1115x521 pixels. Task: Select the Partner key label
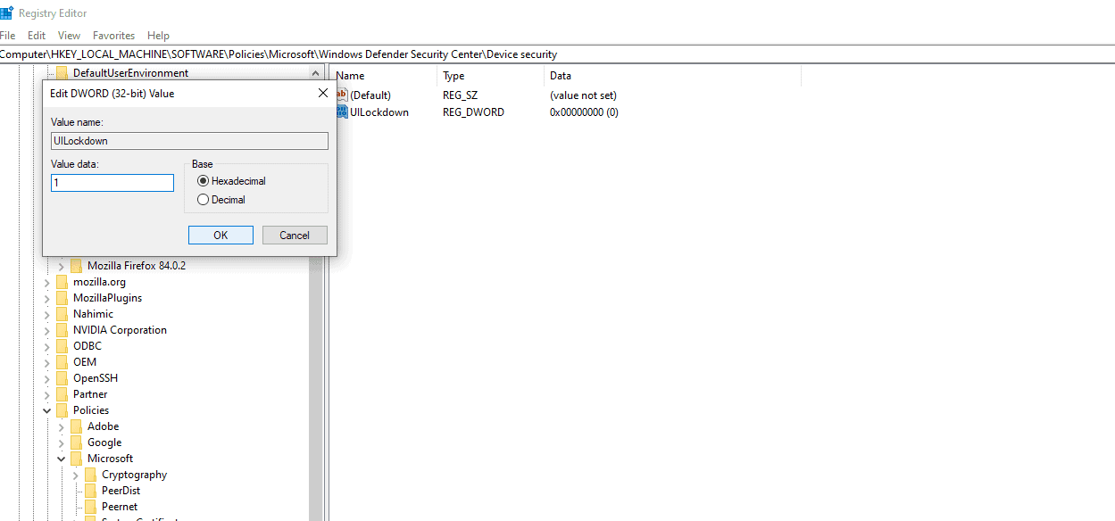point(90,394)
